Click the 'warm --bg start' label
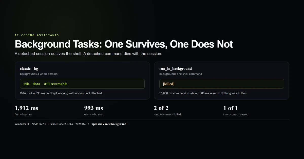This screenshot has height=159, width=304. click(94, 114)
